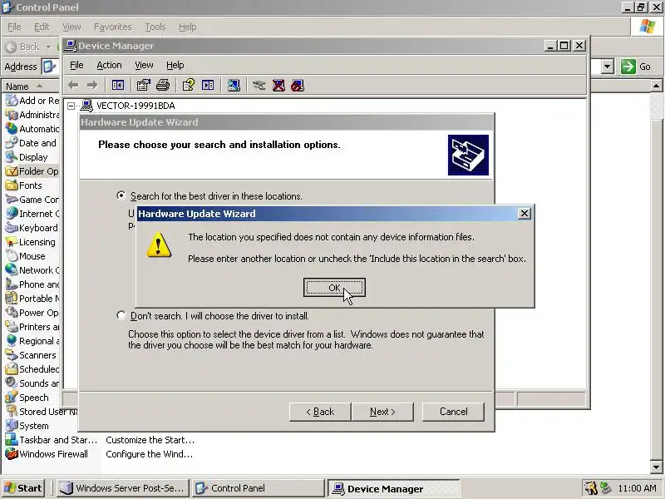Close the Hardware Update Wizard warning dialog

(525, 214)
